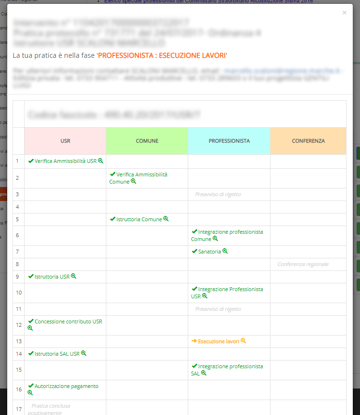The image size is (360, 415).
Task: Click the green check beside Istruttoria Comune
Action: click(x=113, y=219)
